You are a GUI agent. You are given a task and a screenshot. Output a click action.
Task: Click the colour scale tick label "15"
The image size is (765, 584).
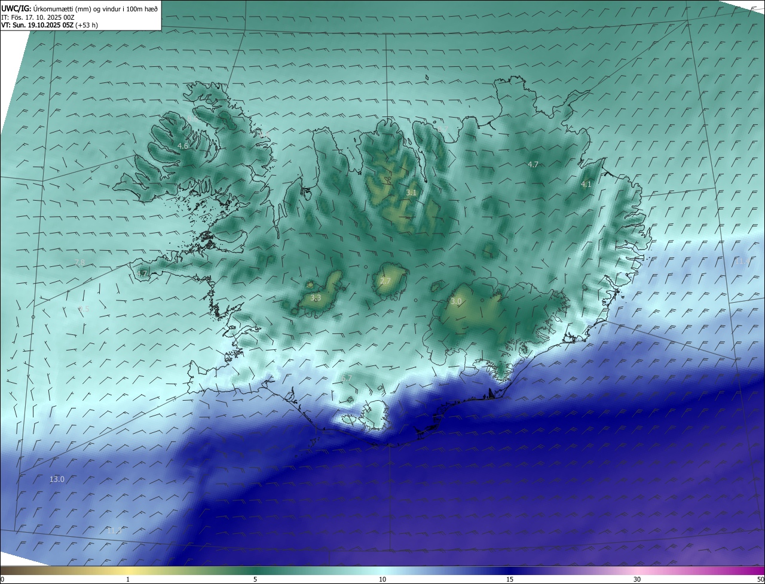pos(510,579)
